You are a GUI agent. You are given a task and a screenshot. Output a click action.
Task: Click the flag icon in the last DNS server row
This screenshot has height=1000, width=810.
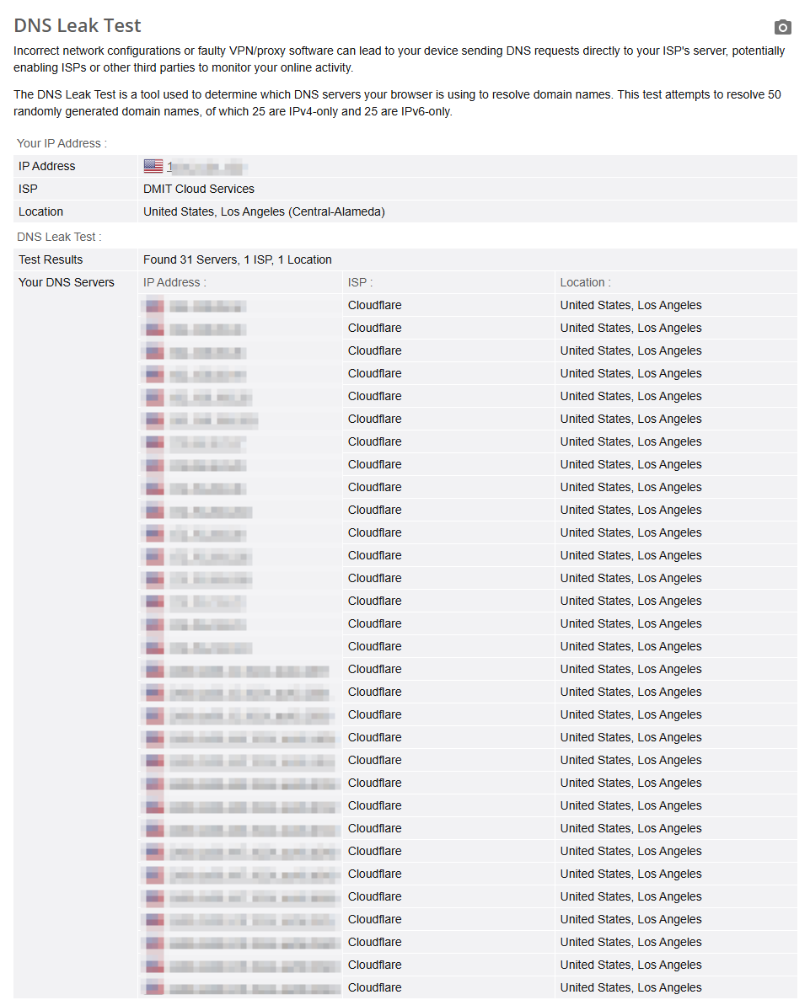click(x=153, y=987)
